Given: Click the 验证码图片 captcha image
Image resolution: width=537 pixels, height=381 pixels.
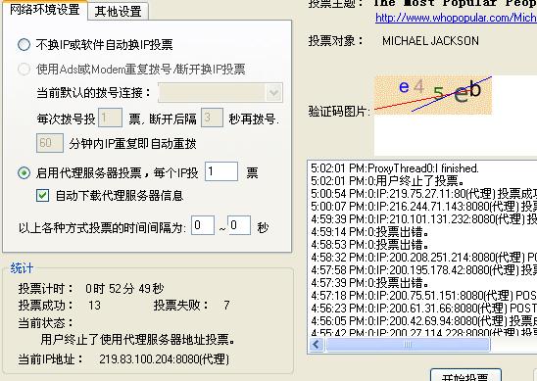Looking at the screenshot, I should click(433, 95).
